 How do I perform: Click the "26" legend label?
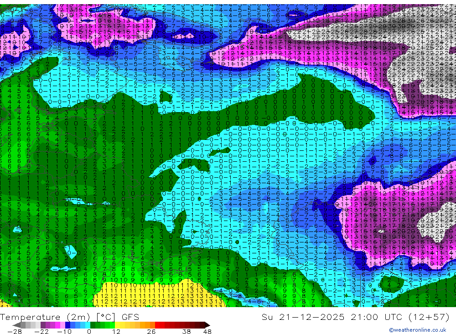(151, 331)
